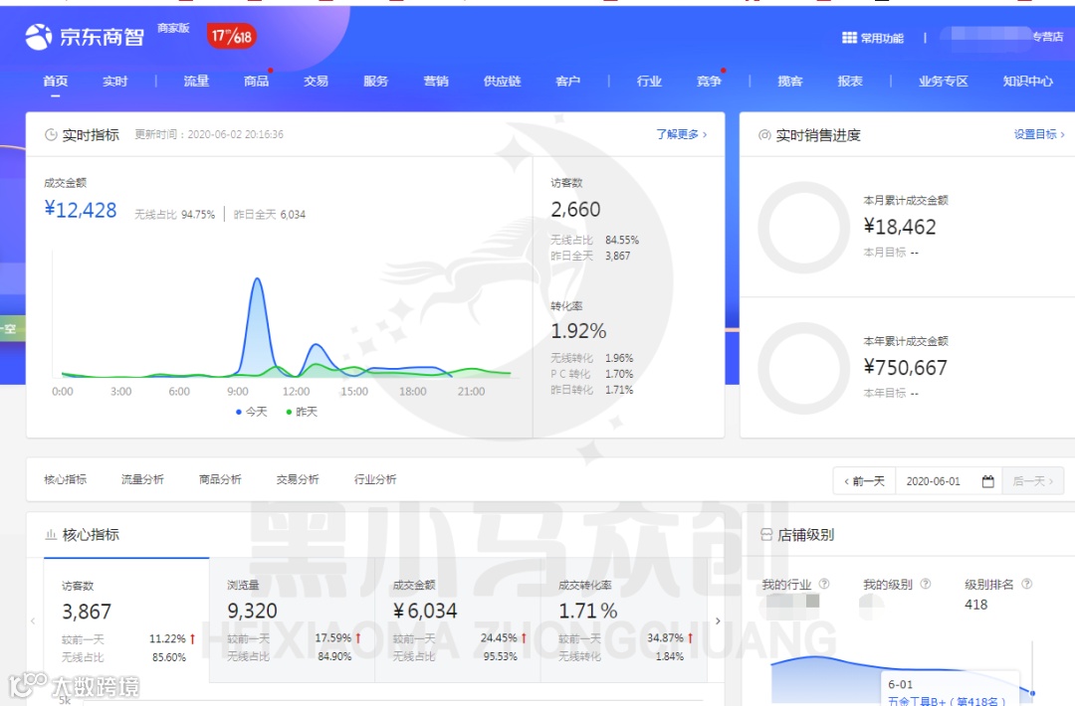Screen dimensions: 1075x706
Task: Select the 成交转化率 1.71% metric card
Action: [x=623, y=619]
